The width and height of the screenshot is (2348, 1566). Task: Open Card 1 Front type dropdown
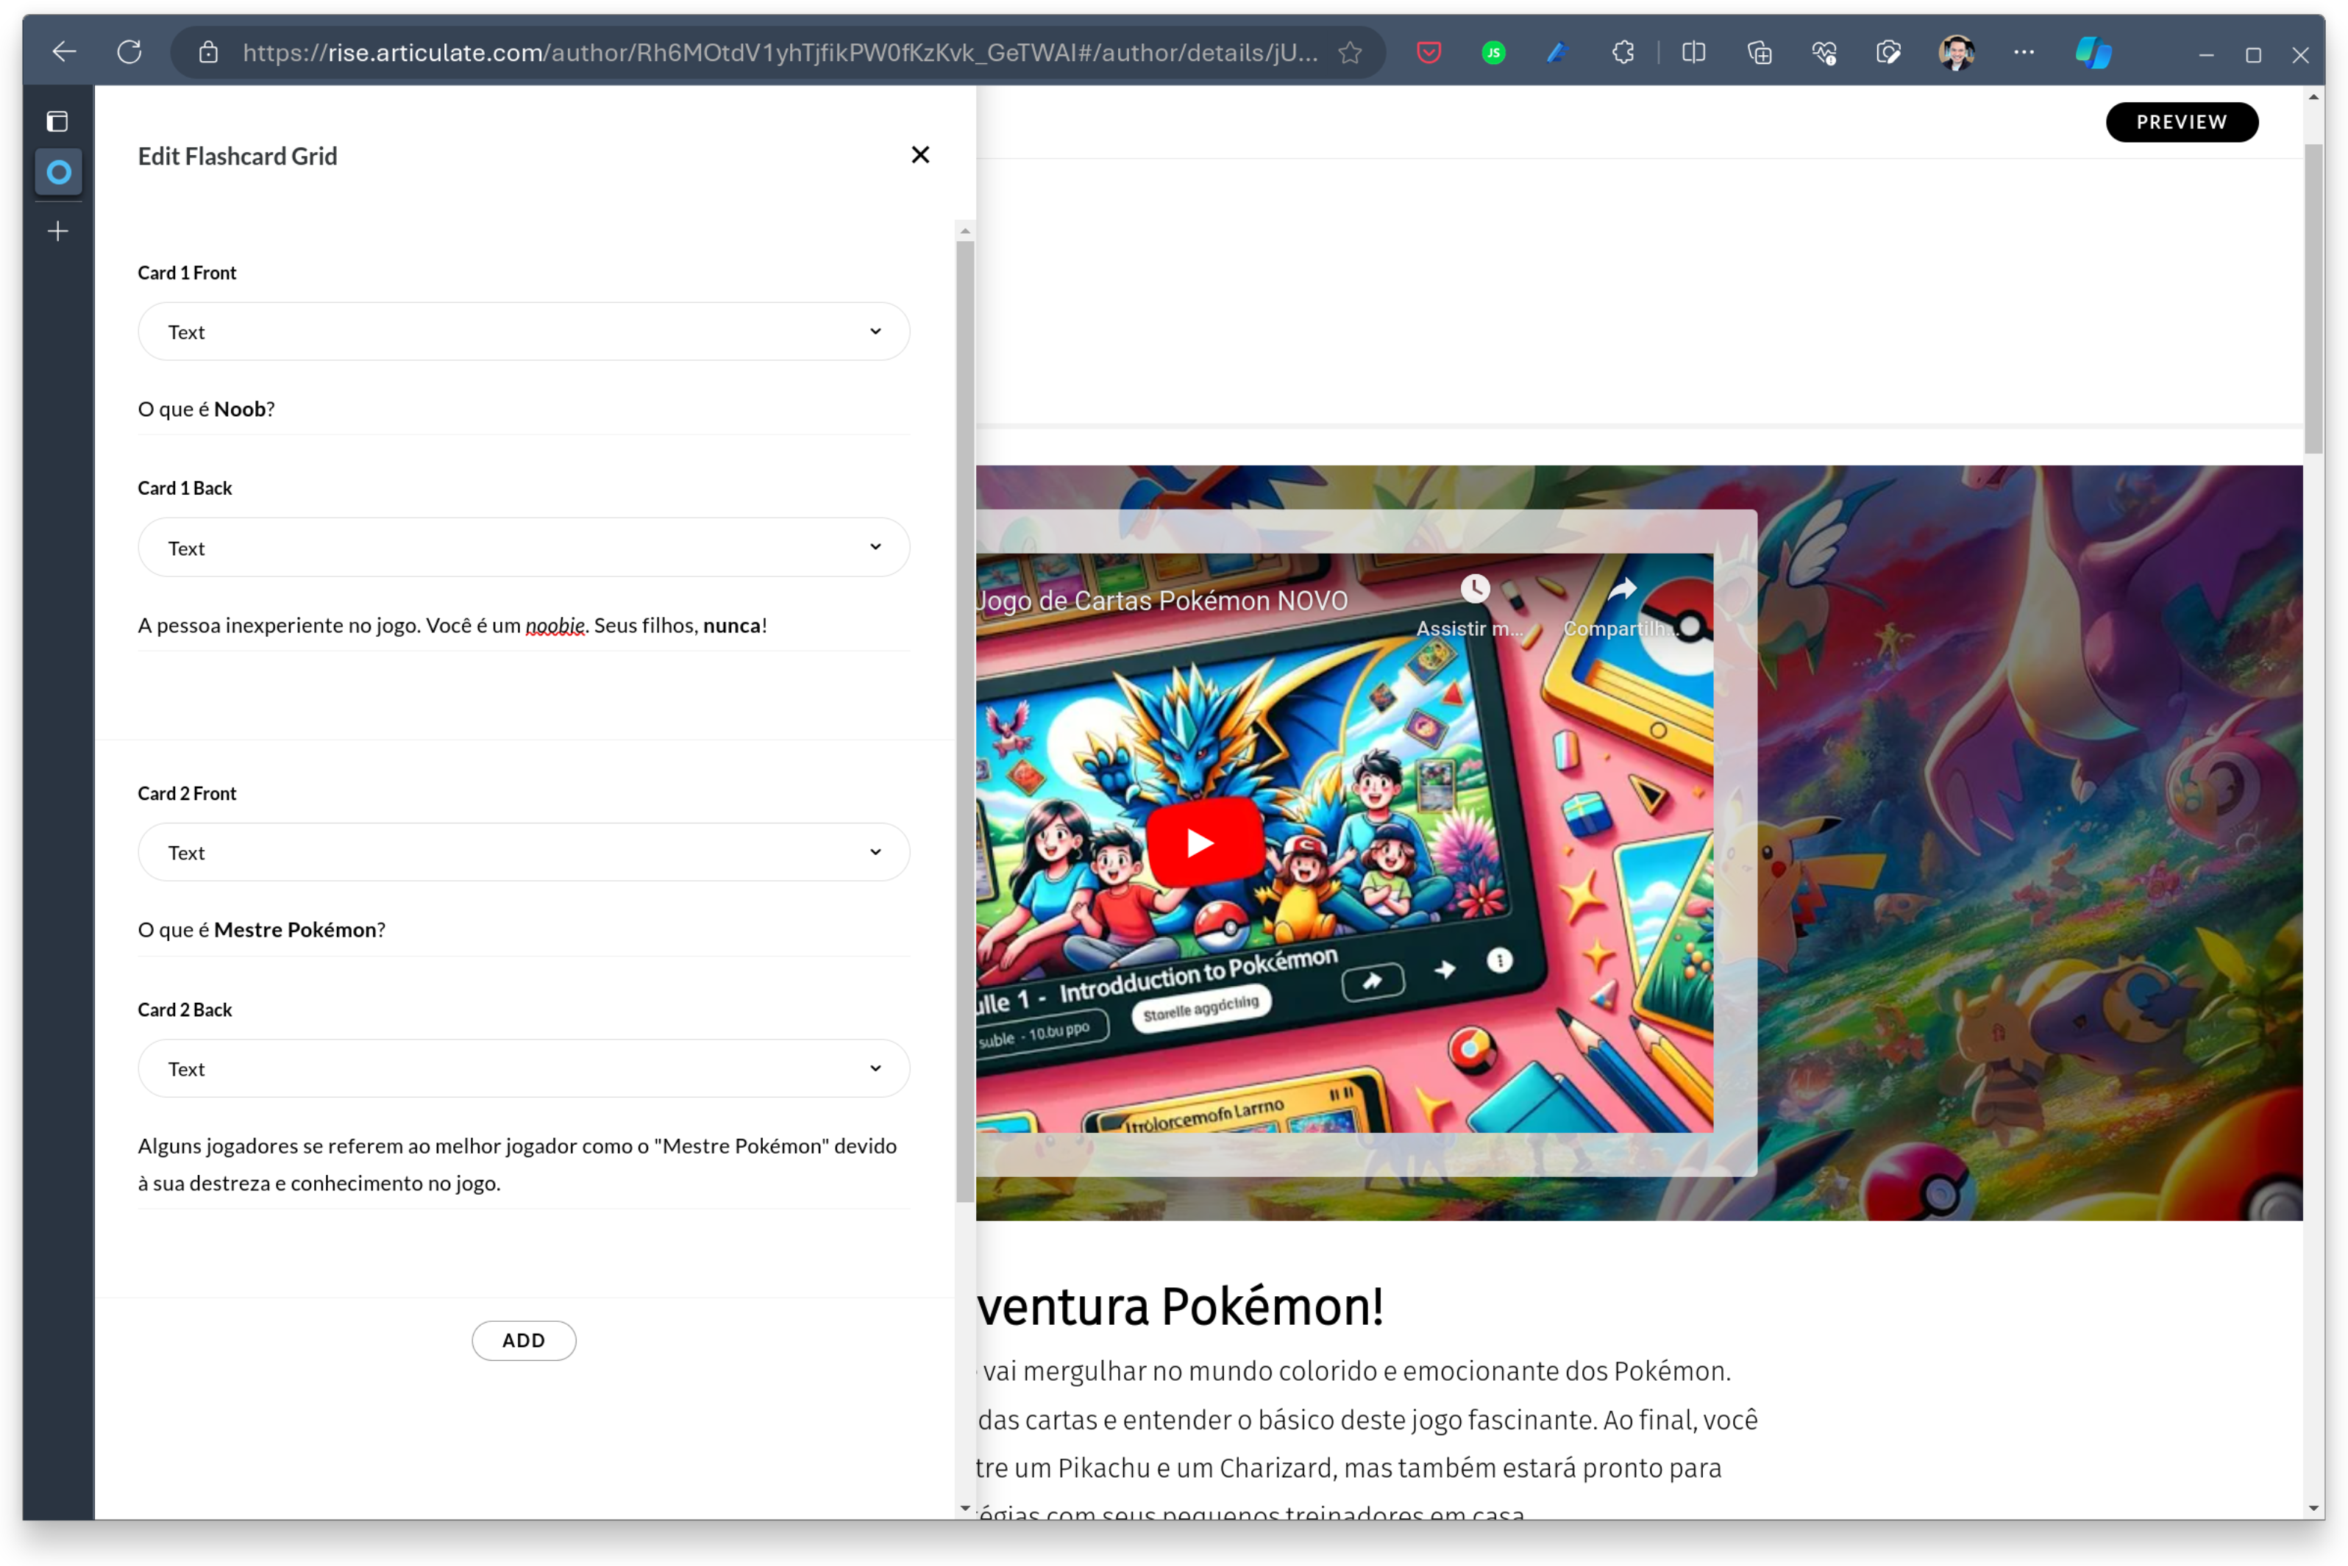pos(524,332)
